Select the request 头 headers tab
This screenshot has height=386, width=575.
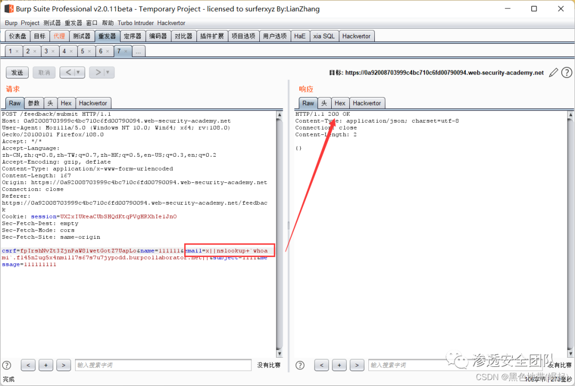point(50,103)
